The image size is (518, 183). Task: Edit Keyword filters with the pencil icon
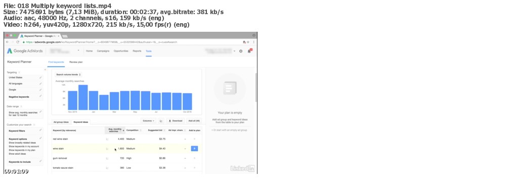tap(40, 130)
